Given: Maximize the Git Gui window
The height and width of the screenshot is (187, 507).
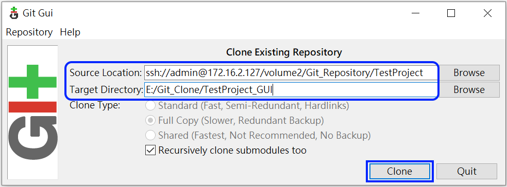Looking at the screenshot, I should (451, 13).
